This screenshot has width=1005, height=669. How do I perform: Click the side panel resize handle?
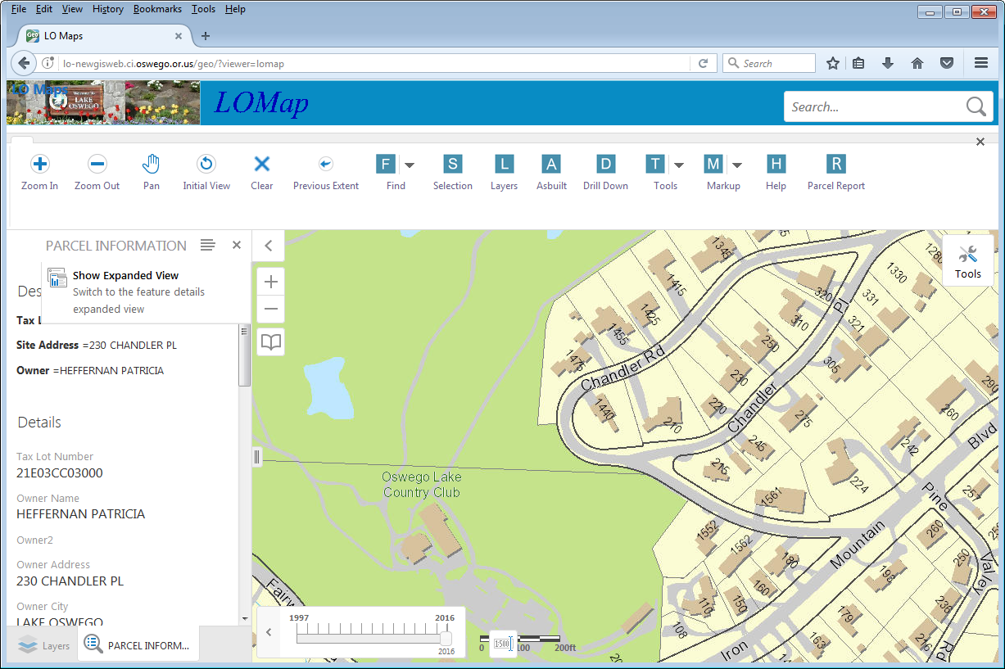256,457
